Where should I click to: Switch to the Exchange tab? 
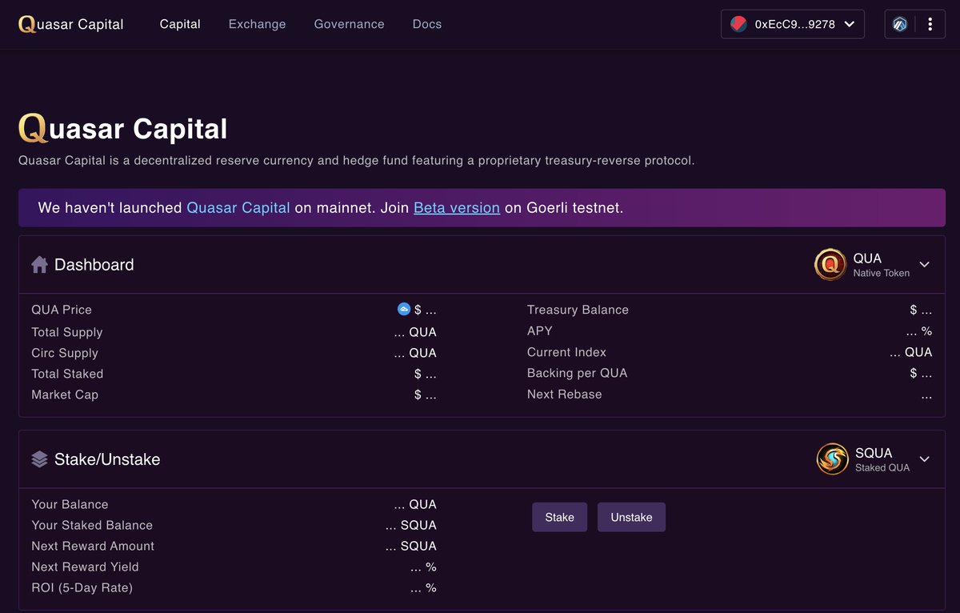258,24
